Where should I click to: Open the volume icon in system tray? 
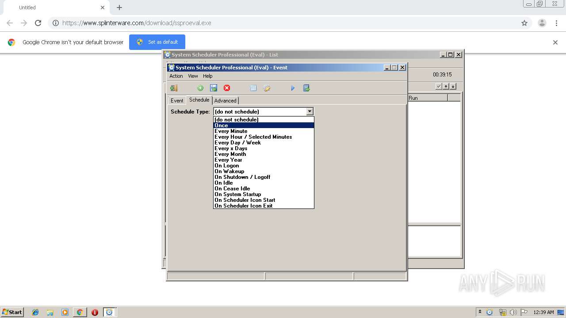[x=513, y=312]
